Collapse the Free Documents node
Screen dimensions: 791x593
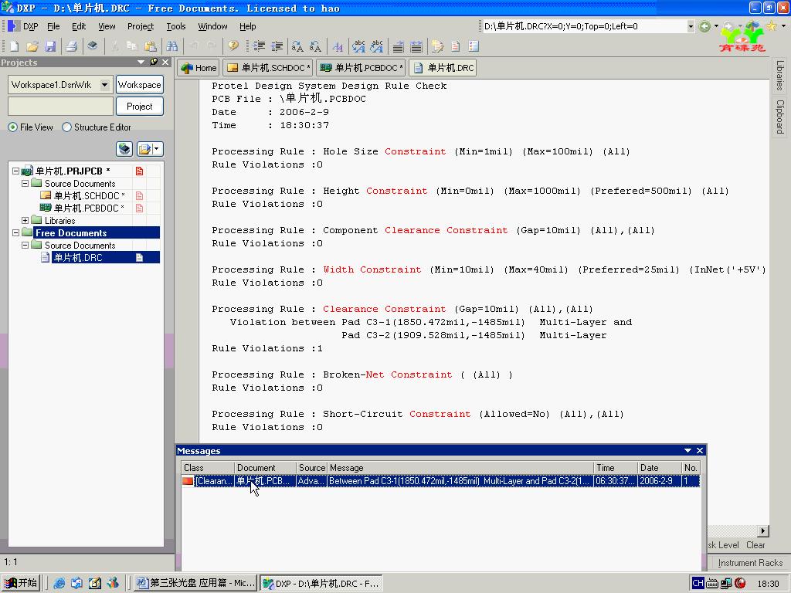tap(15, 233)
